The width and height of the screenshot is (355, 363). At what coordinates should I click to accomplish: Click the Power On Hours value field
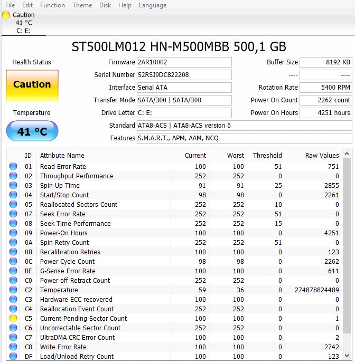tap(326, 113)
